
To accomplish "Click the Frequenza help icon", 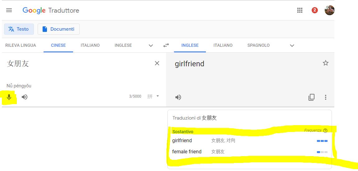I will click(x=325, y=131).
